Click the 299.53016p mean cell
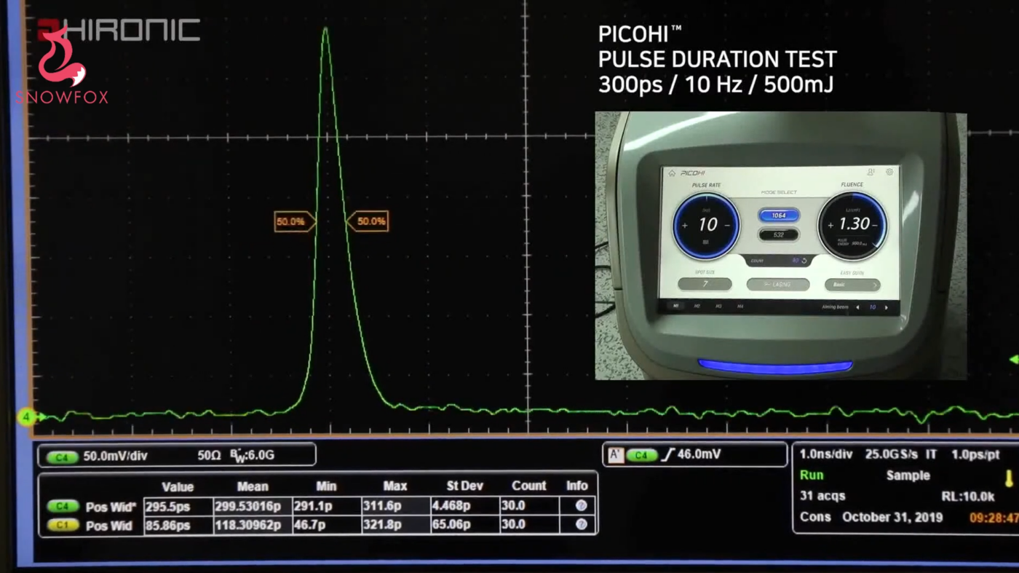The height and width of the screenshot is (573, 1019). (252, 506)
